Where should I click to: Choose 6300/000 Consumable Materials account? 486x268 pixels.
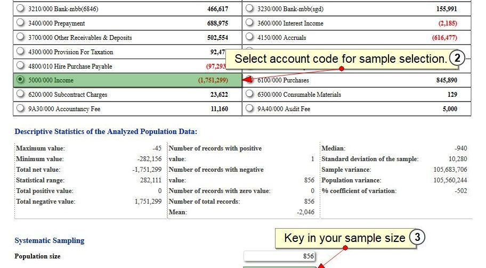249,94
